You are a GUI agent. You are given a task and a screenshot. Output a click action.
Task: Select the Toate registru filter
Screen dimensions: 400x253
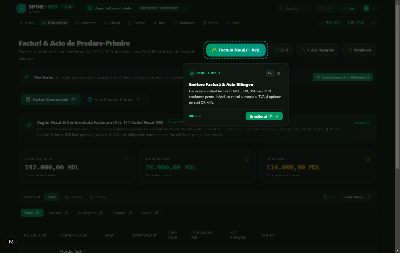point(51,197)
